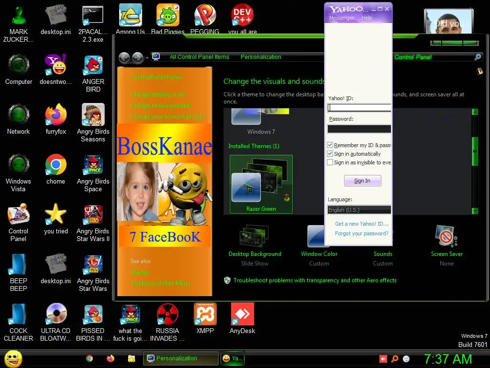Screen dimensions: 490x368
Task: Select the Razer Green theme
Action: (261, 184)
